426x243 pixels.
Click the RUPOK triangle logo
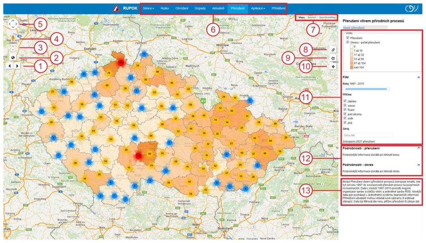(x=116, y=8)
